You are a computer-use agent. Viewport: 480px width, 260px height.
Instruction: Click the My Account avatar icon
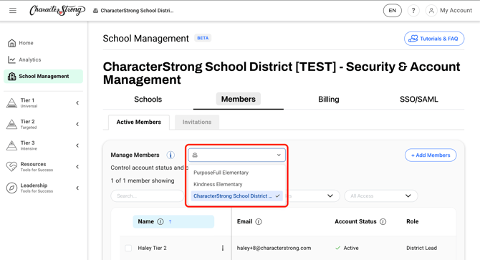[x=431, y=11]
